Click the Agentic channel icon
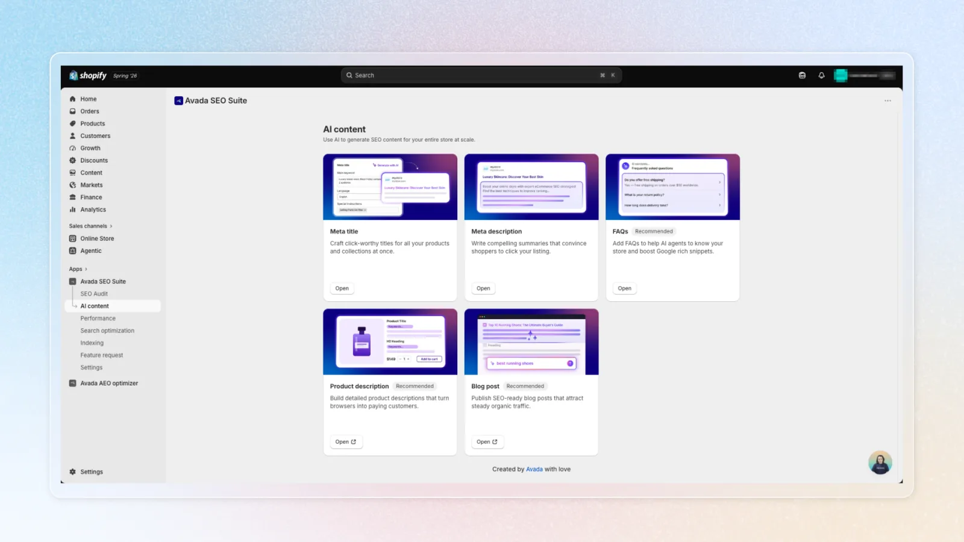 72,251
